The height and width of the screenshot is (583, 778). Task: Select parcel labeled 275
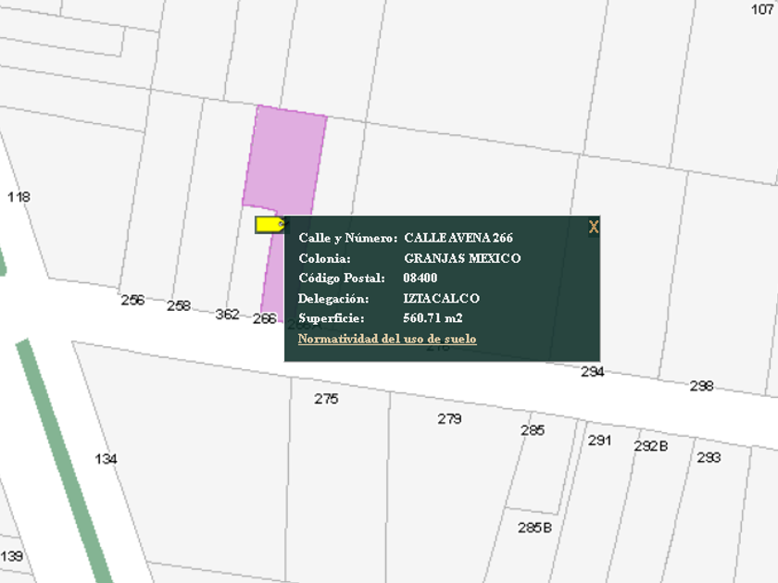pyautogui.click(x=326, y=399)
